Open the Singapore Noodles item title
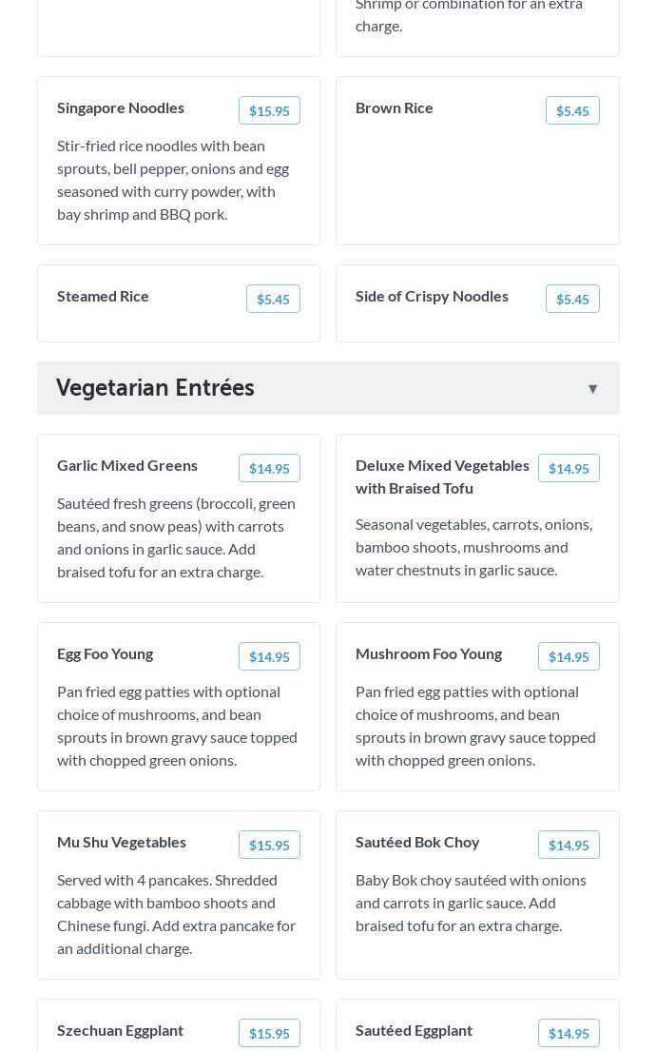The width and height of the screenshot is (656, 1051). pyautogui.click(x=121, y=107)
